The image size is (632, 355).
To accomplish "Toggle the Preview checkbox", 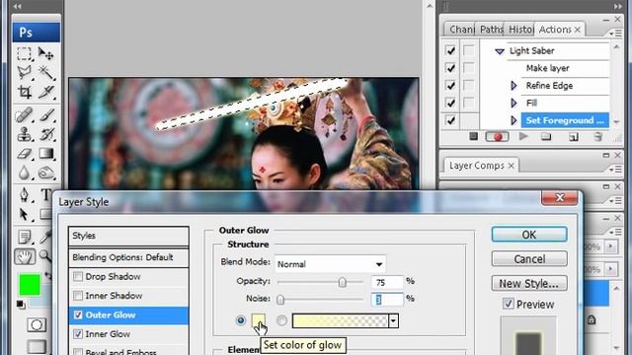I will [508, 304].
